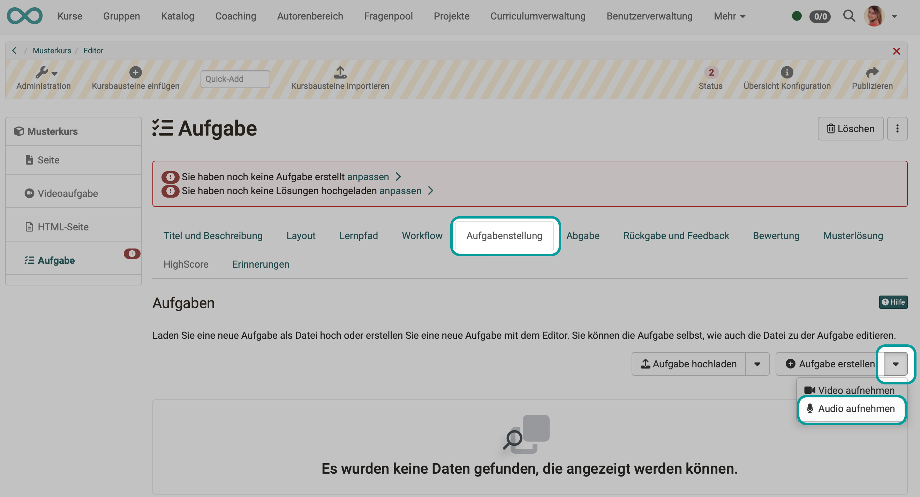Click the Kursbausteine importieren upload icon
This screenshot has height=497, width=920.
pyautogui.click(x=340, y=72)
